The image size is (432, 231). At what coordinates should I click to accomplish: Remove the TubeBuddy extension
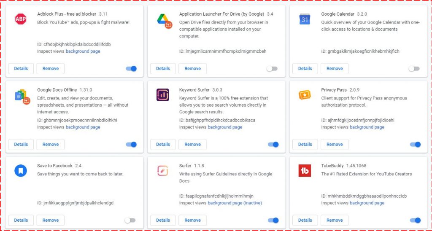335,220
